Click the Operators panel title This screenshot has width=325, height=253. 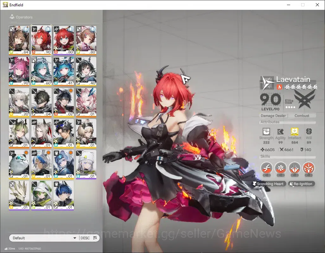coord(24,17)
